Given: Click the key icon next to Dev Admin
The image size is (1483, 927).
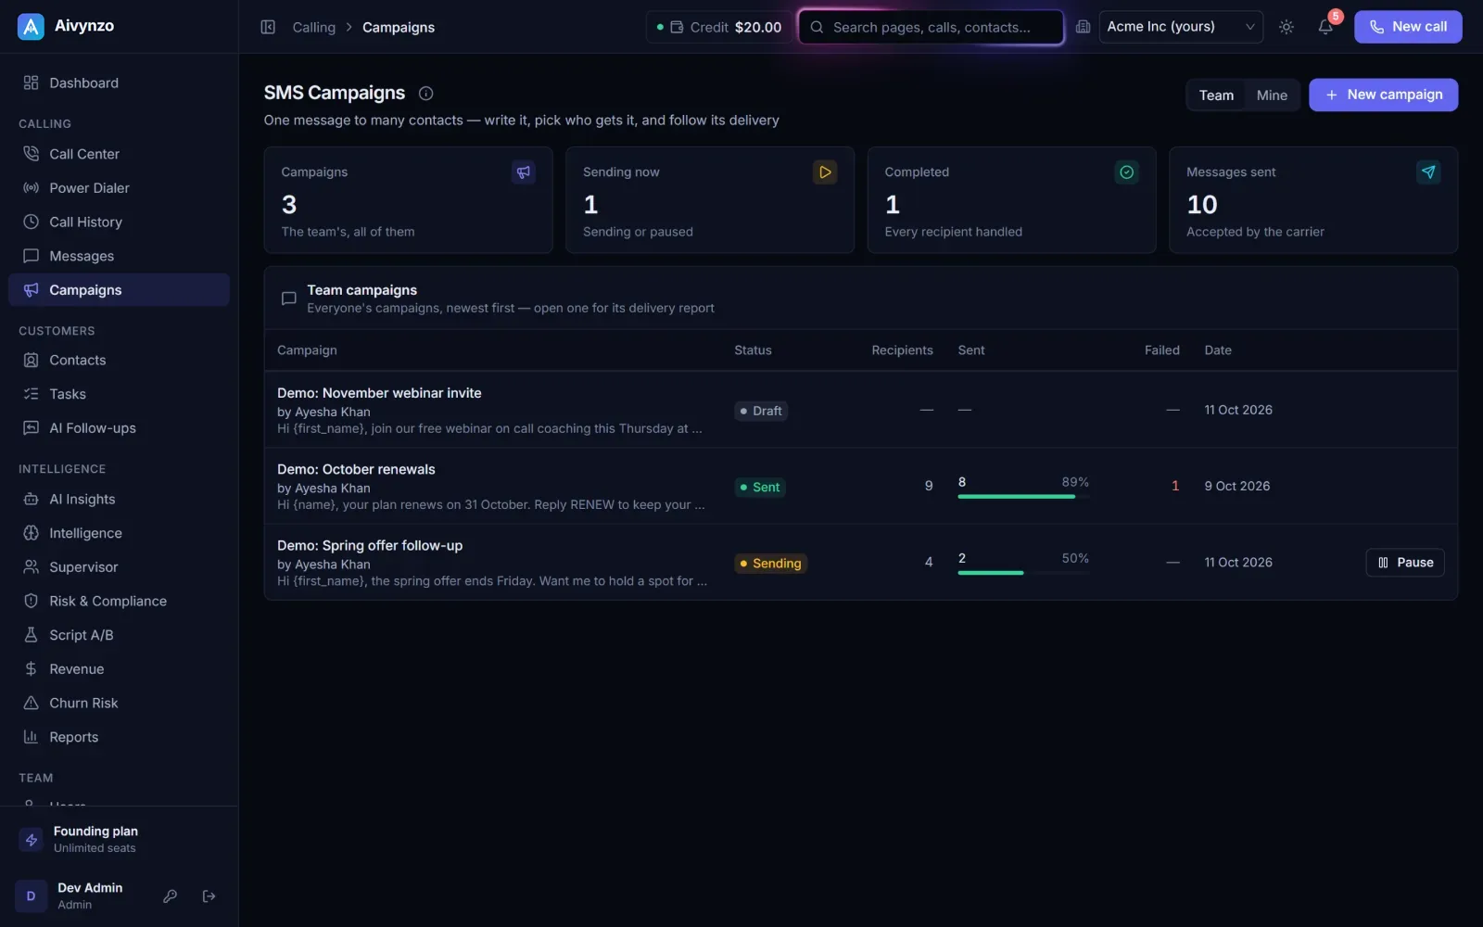Looking at the screenshot, I should click(170, 896).
